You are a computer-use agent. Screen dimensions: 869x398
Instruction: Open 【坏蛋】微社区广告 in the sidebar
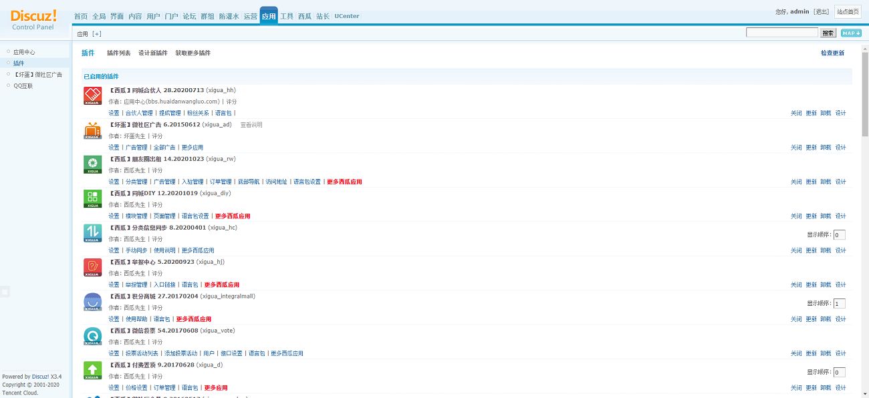pos(38,75)
